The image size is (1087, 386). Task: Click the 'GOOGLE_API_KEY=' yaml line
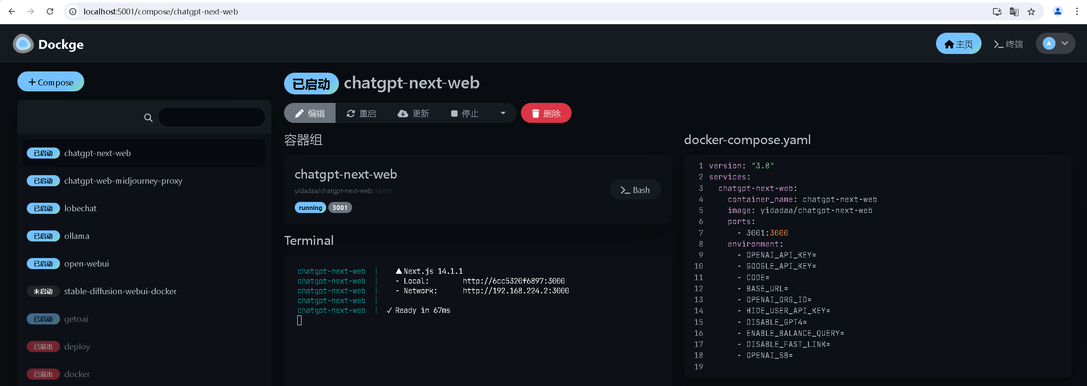click(x=777, y=266)
